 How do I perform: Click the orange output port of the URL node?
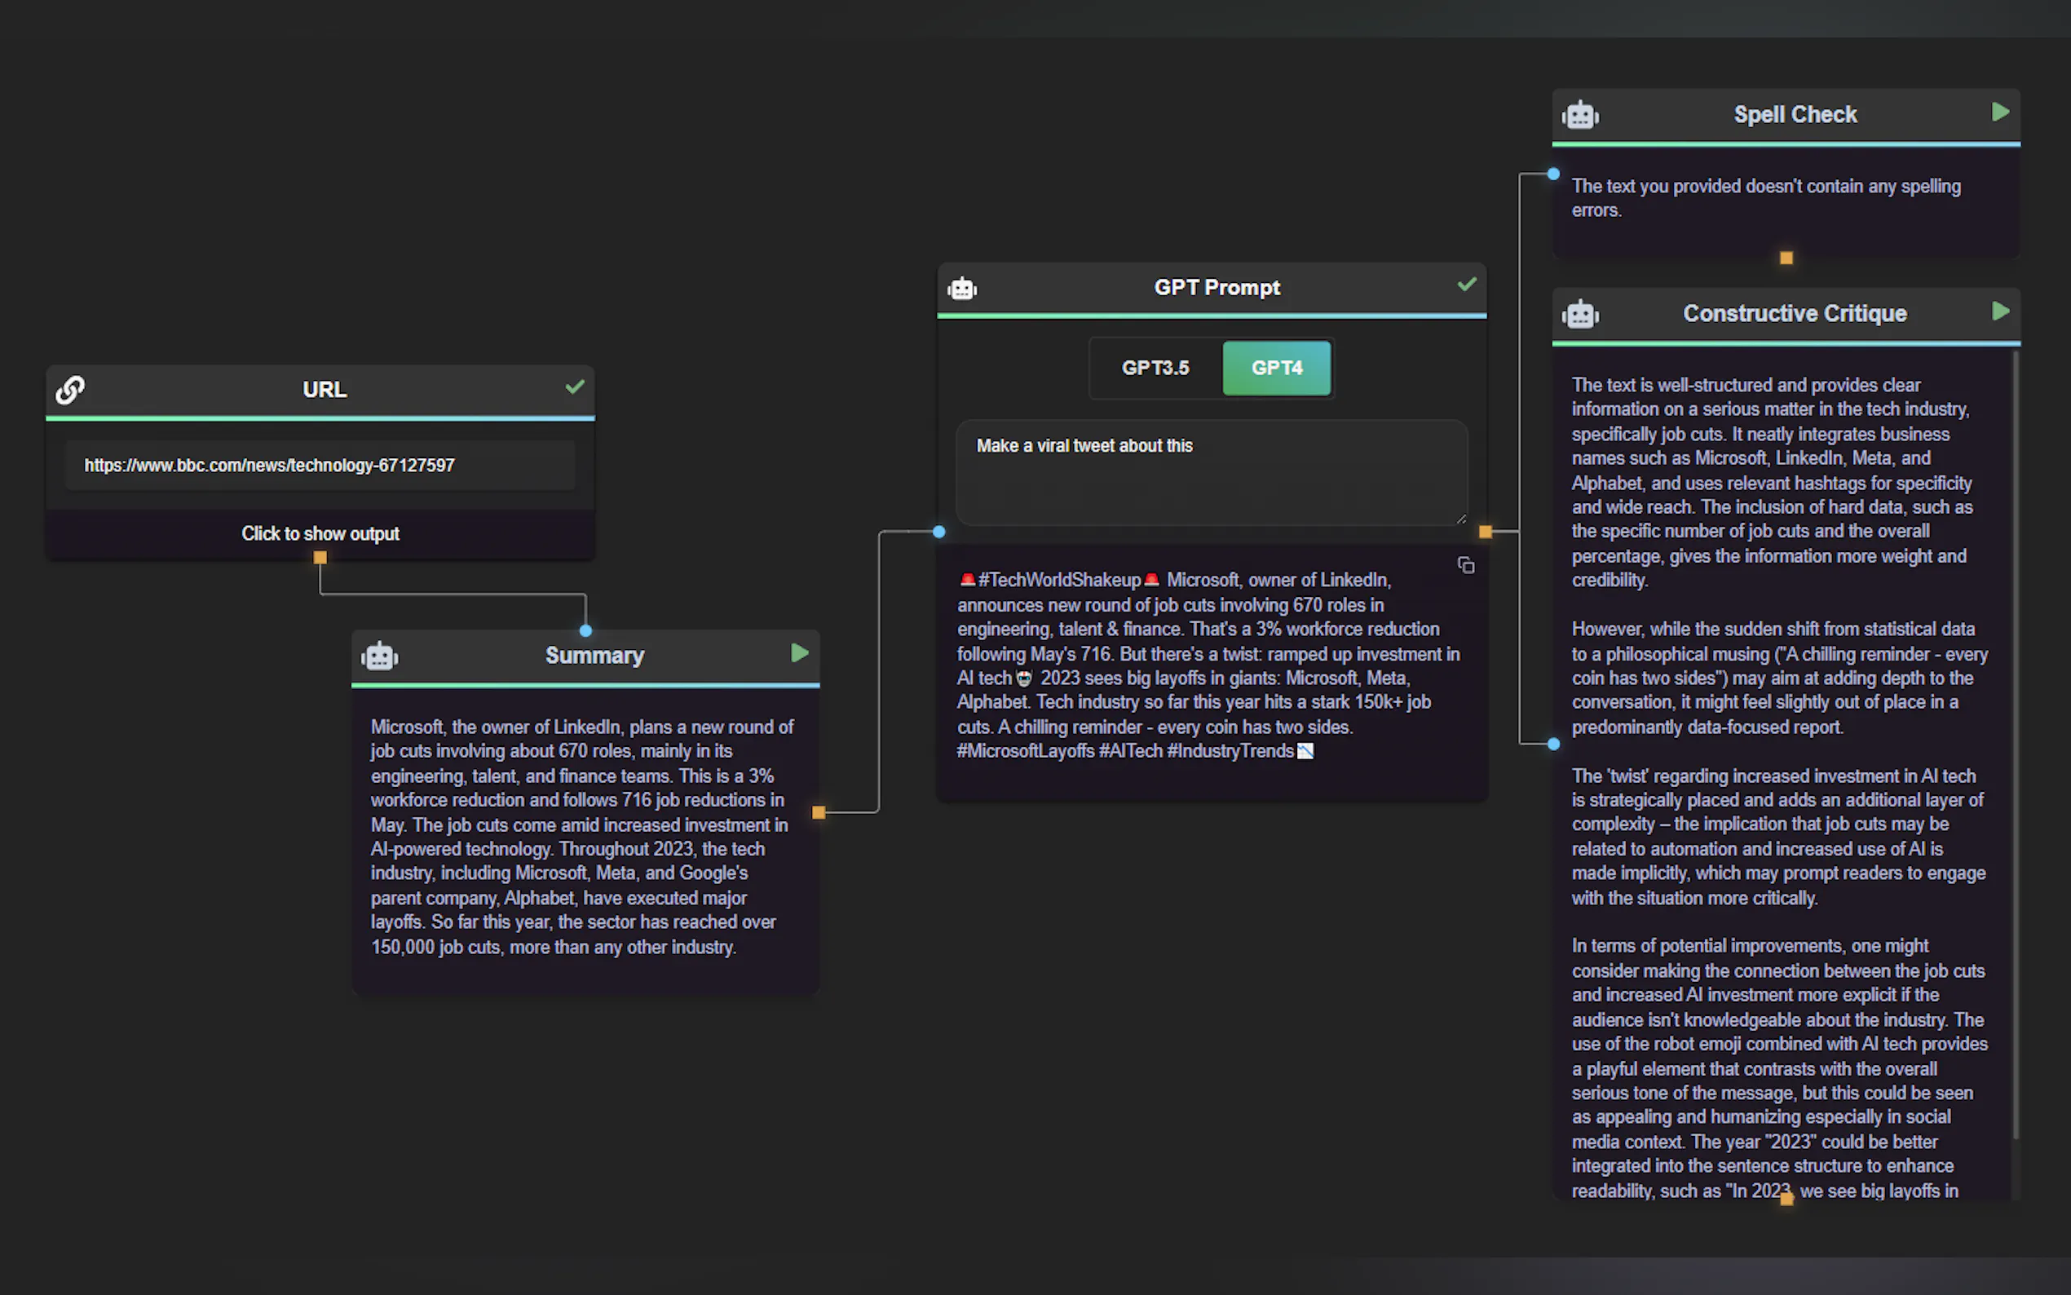320,558
